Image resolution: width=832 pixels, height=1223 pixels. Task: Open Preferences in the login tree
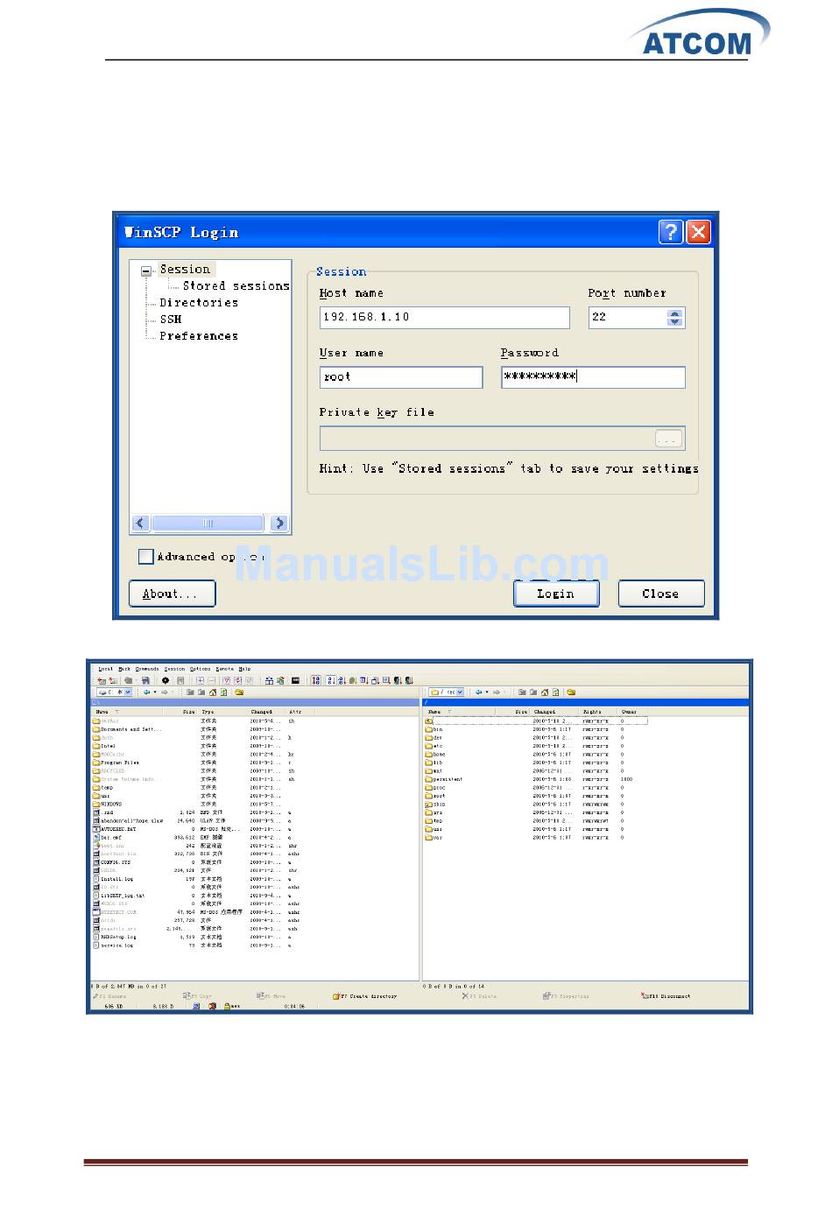(x=199, y=336)
